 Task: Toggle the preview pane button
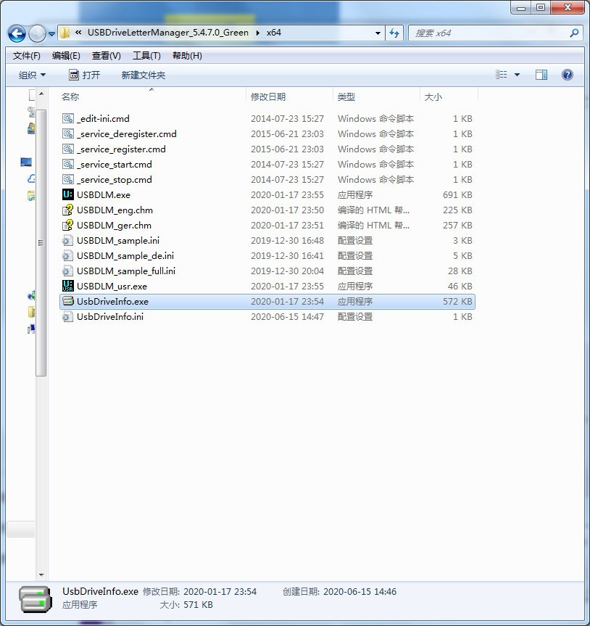pos(540,74)
